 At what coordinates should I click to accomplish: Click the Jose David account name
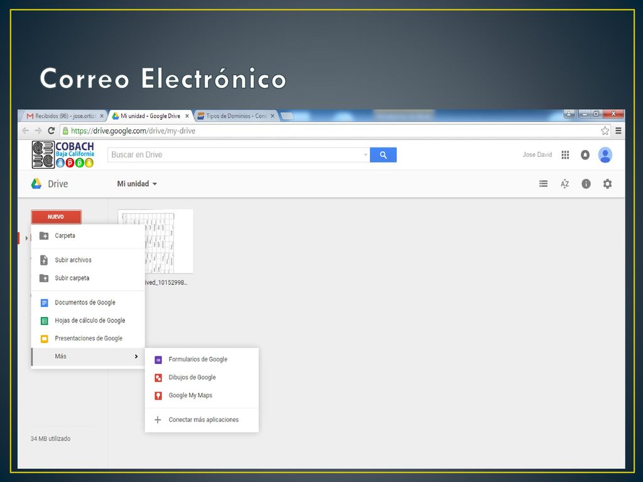click(538, 154)
